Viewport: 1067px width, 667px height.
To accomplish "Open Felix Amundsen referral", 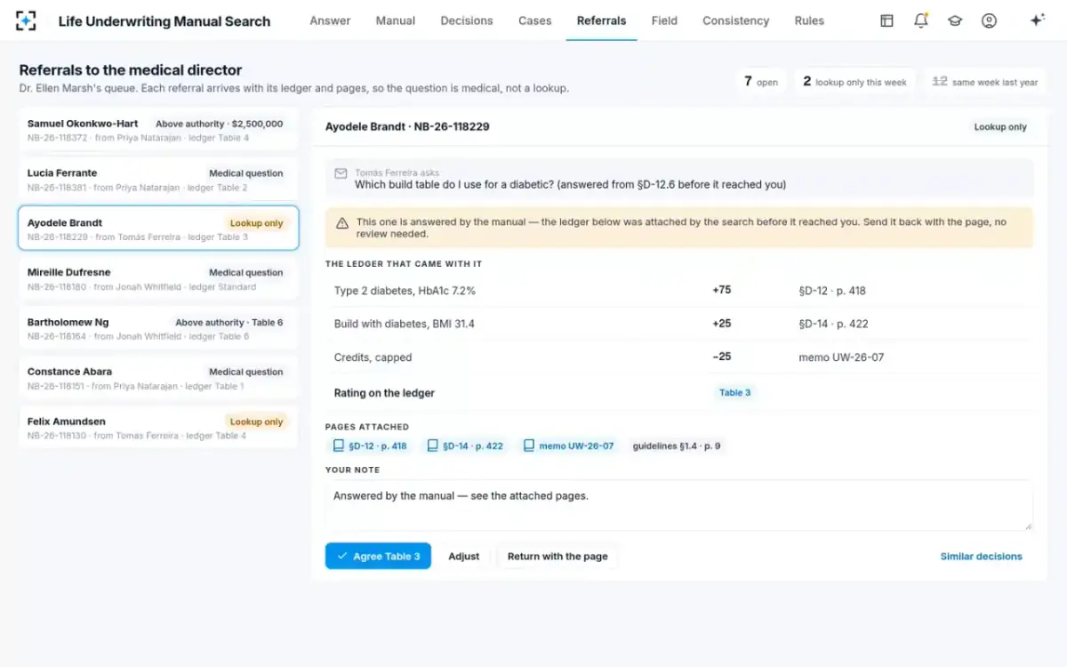I will [158, 428].
